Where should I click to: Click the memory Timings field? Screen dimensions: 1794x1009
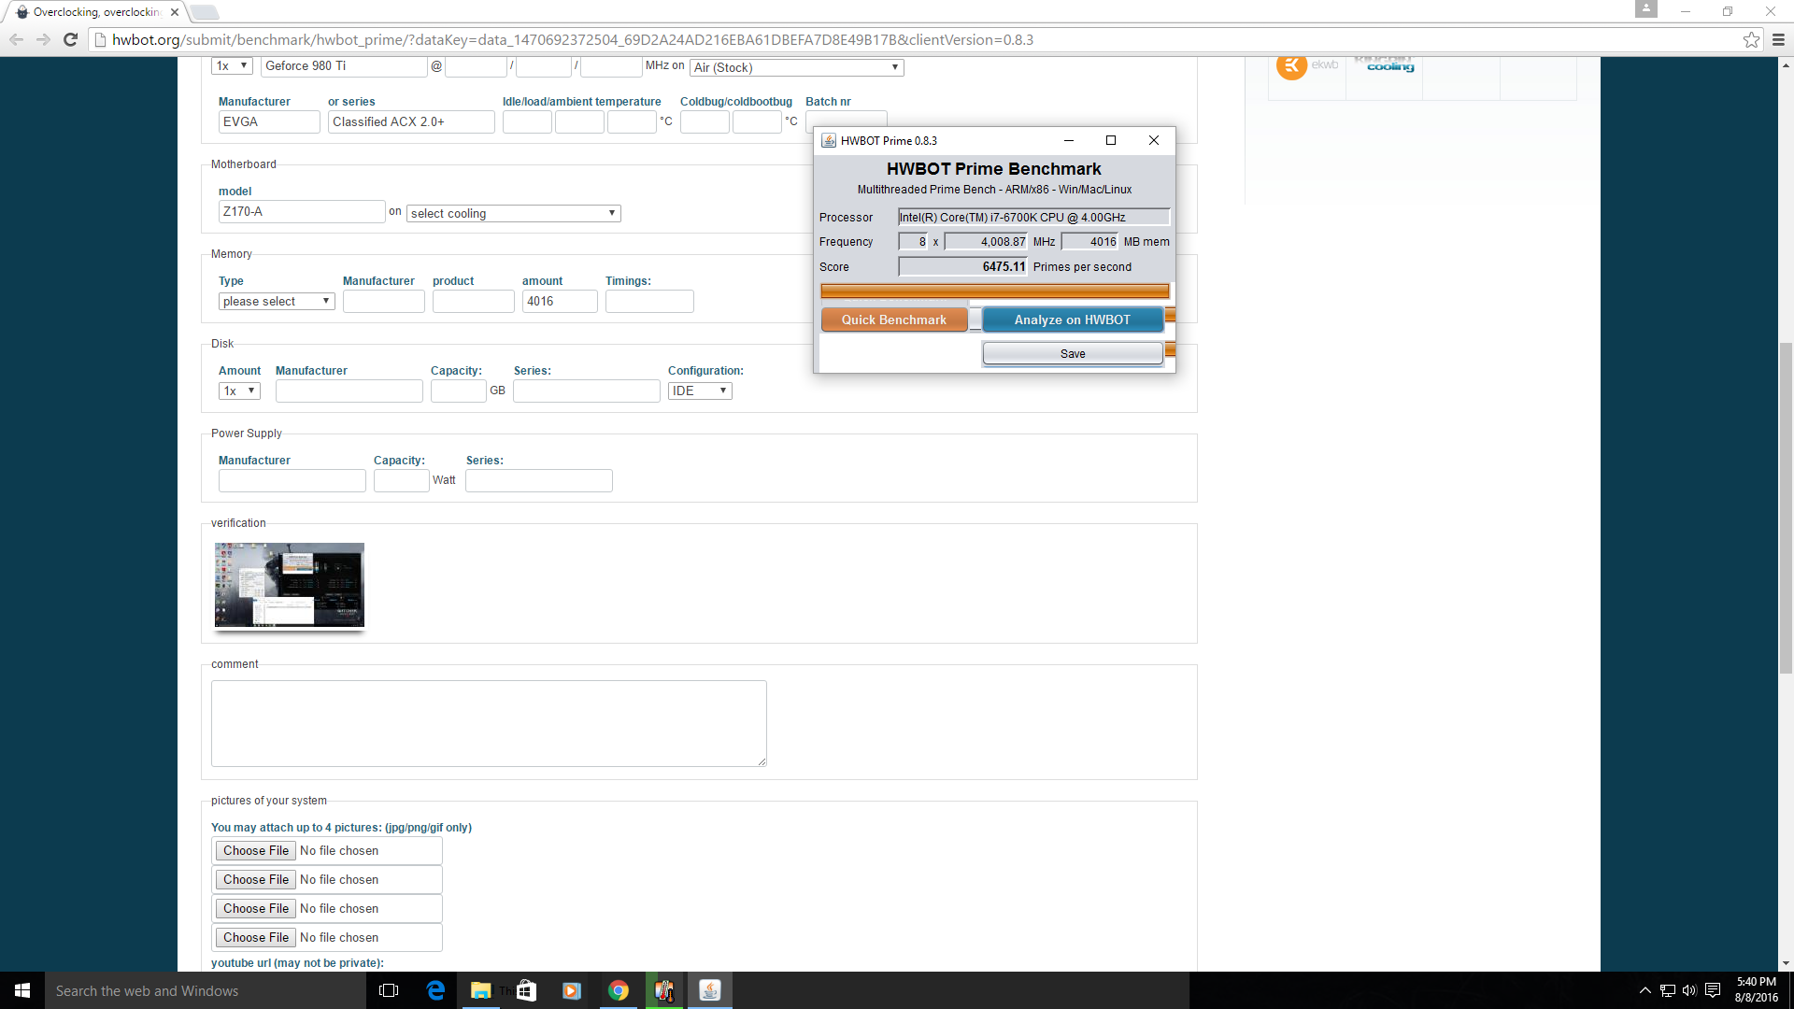pyautogui.click(x=649, y=301)
